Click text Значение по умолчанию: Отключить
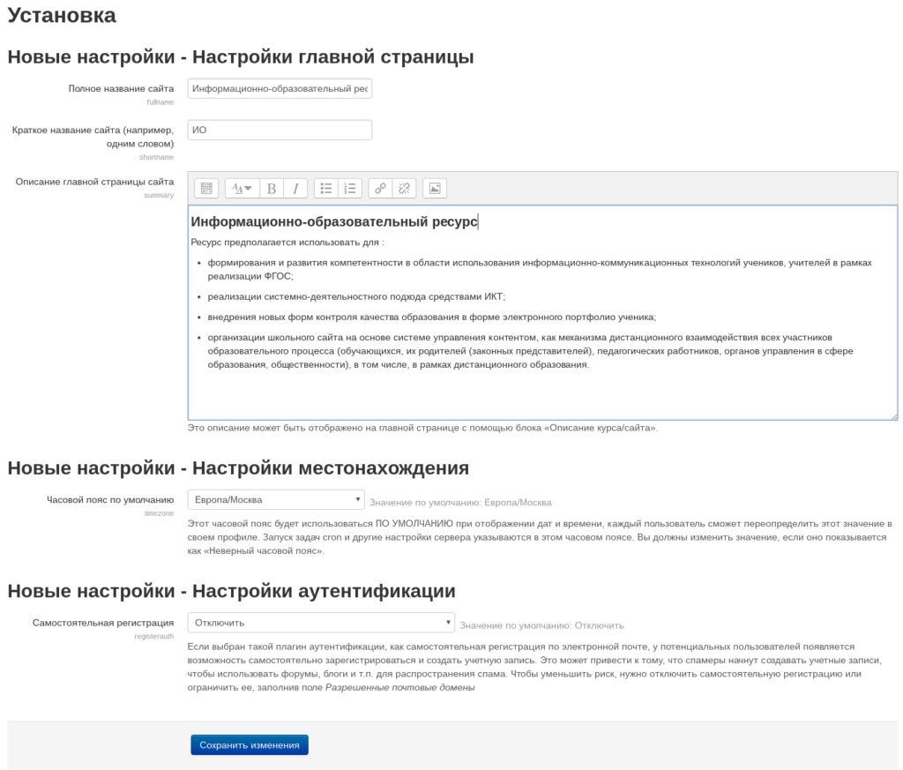 coord(542,625)
